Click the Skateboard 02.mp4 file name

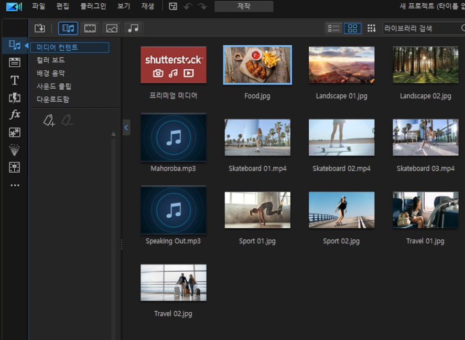[342, 168]
